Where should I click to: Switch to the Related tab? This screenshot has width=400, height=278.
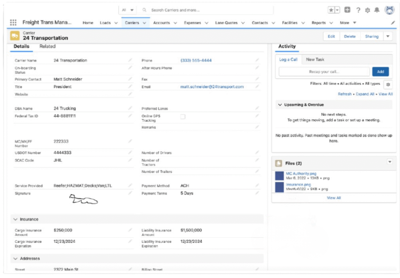tap(47, 46)
